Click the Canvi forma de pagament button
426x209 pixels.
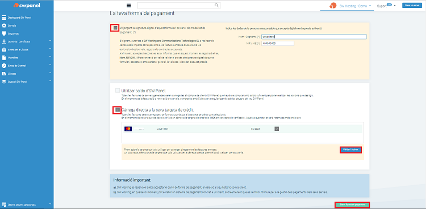(x=352, y=204)
